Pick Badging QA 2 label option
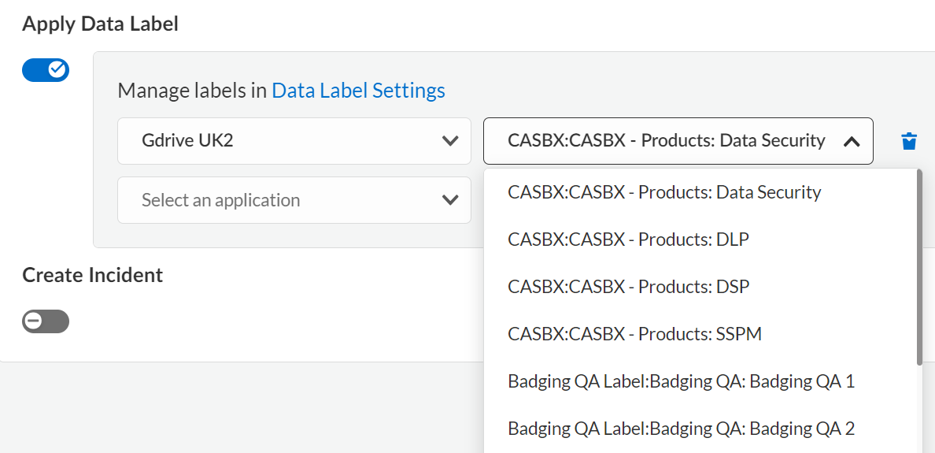This screenshot has width=935, height=453. coord(681,429)
